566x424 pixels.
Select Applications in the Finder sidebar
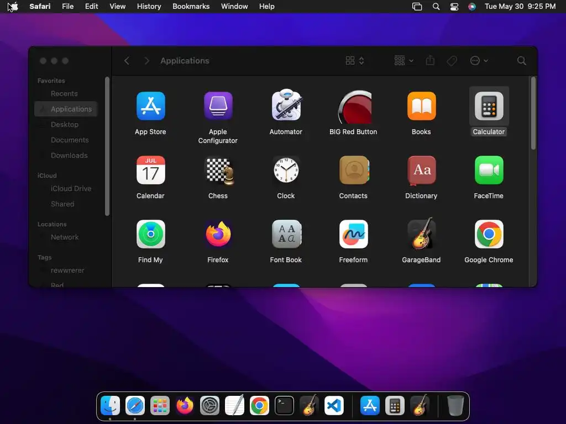(x=66, y=109)
